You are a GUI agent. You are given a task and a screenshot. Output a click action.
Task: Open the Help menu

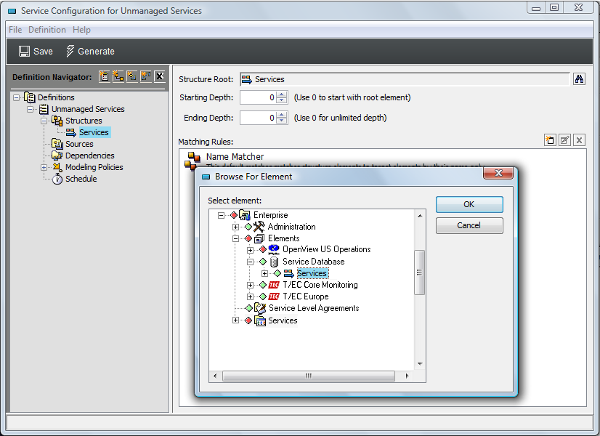pyautogui.click(x=81, y=30)
